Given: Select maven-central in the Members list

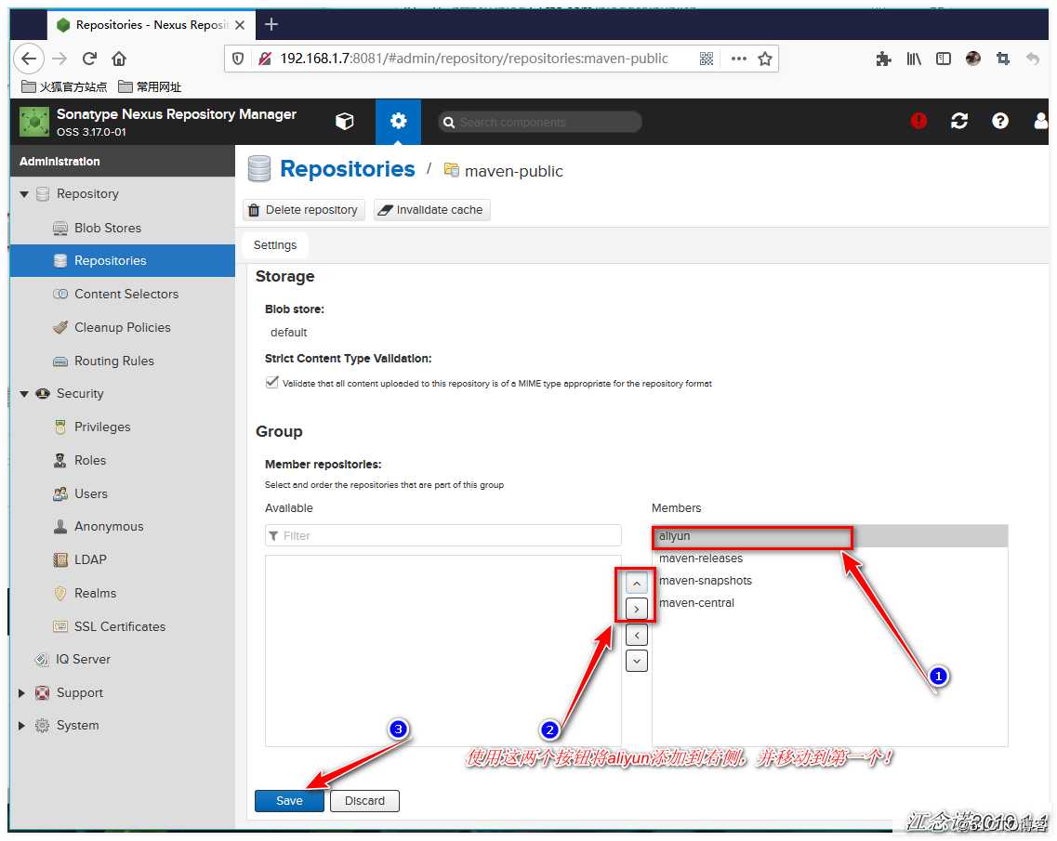Looking at the screenshot, I should click(830, 603).
